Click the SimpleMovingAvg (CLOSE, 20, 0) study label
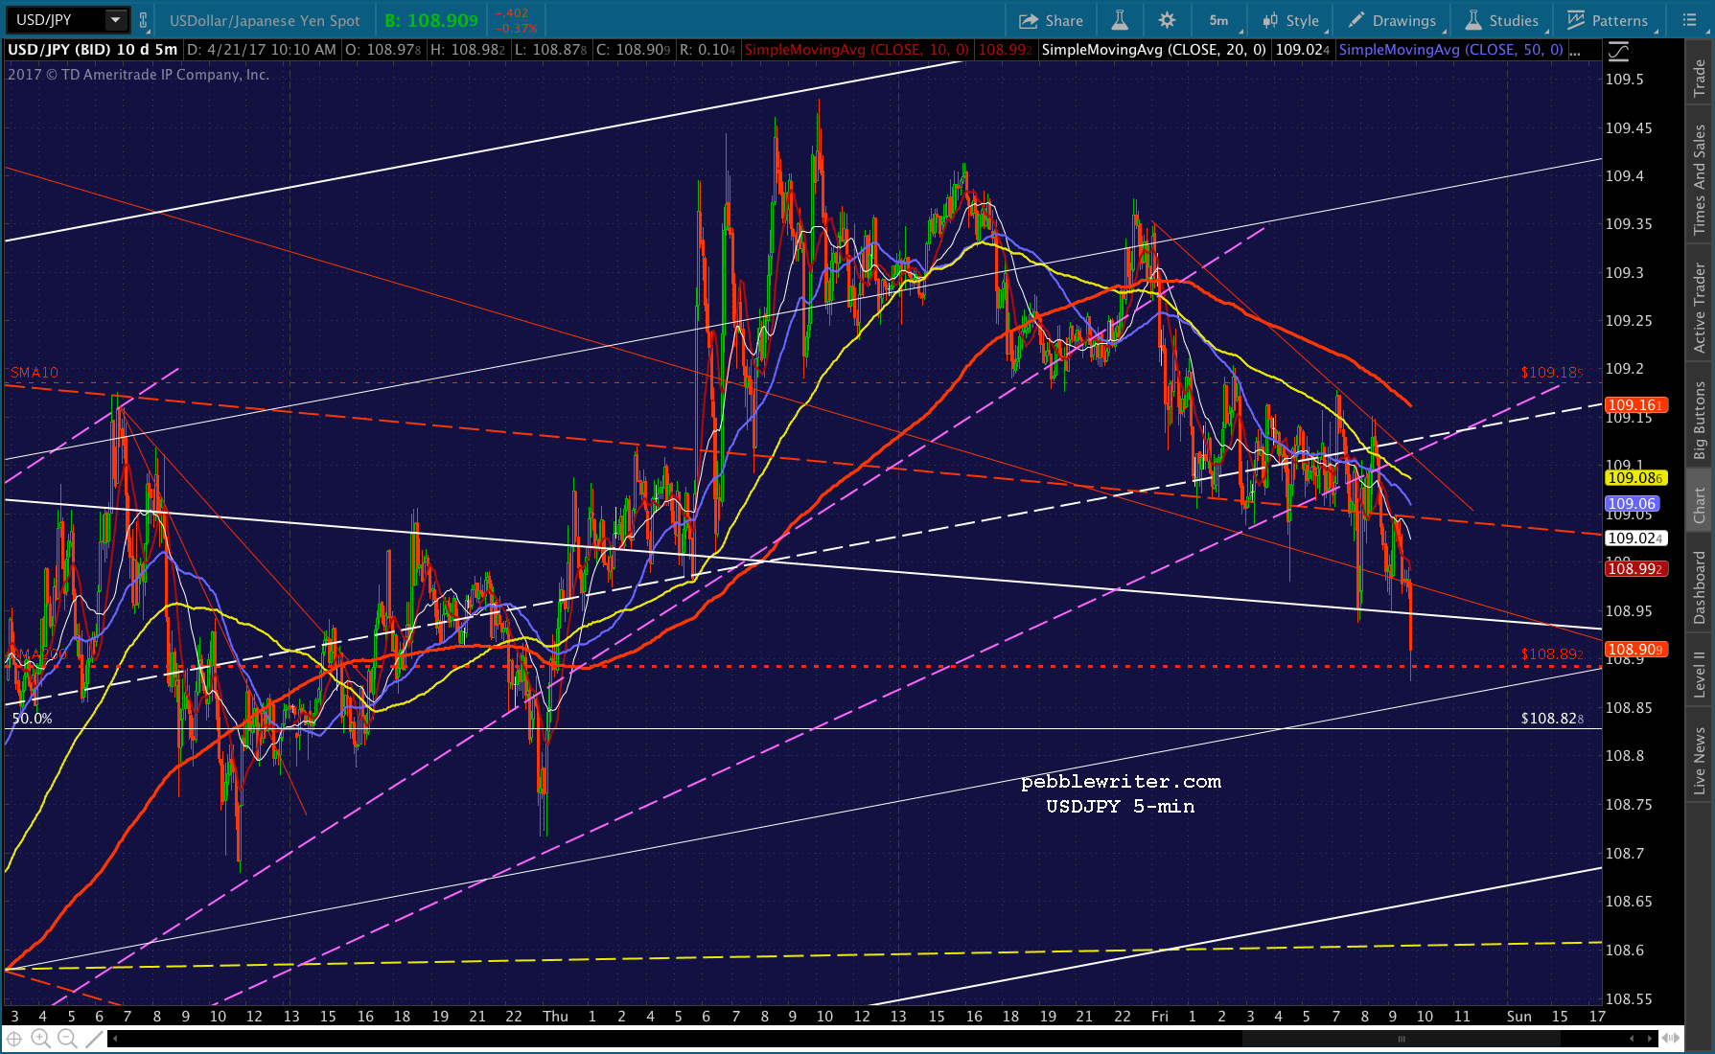Viewport: 1715px width, 1054px height. (x=1154, y=50)
